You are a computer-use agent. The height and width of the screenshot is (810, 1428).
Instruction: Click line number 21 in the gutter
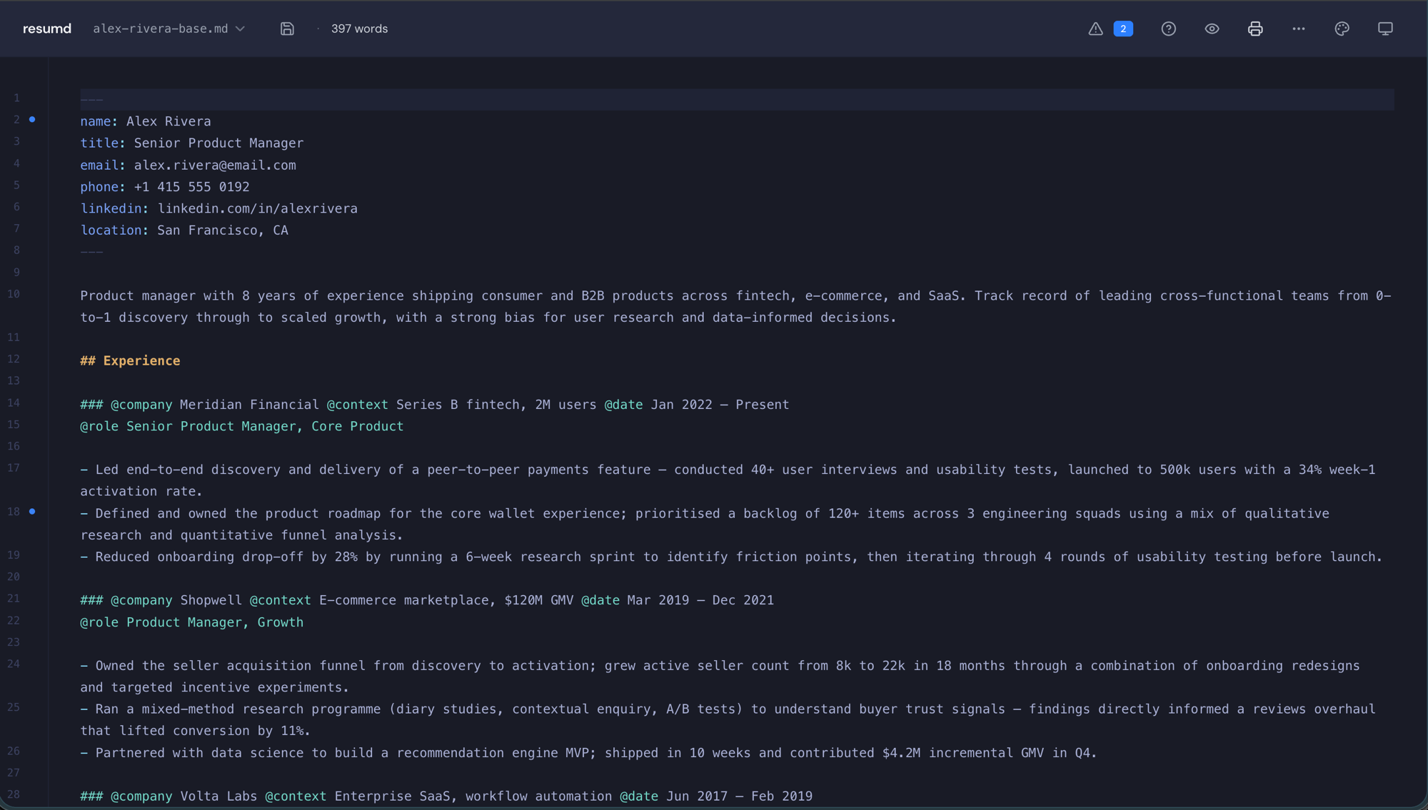14,599
